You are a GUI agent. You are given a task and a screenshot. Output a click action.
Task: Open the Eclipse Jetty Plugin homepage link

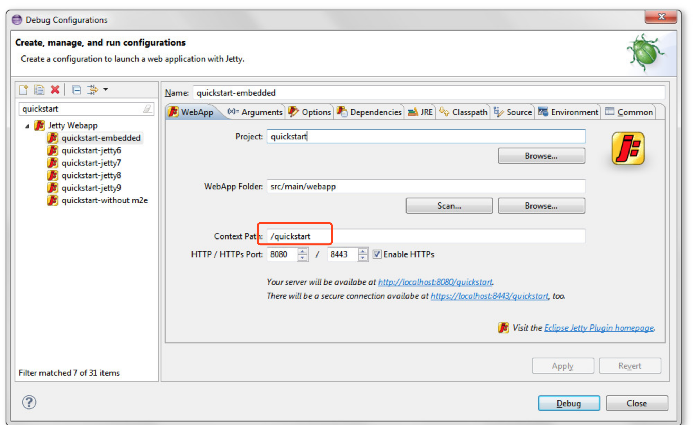coord(599,328)
